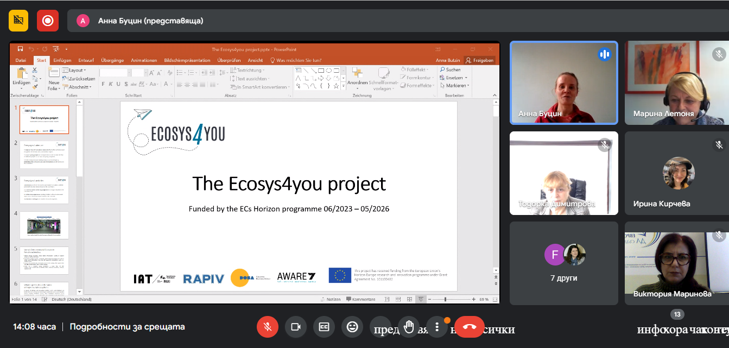The width and height of the screenshot is (729, 348).
Task: Turn on the camera in Meet
Action: pyautogui.click(x=296, y=327)
